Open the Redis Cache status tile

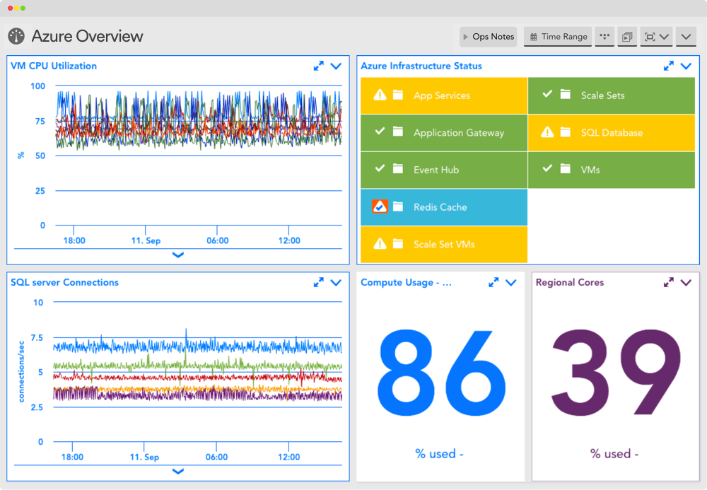tap(444, 207)
